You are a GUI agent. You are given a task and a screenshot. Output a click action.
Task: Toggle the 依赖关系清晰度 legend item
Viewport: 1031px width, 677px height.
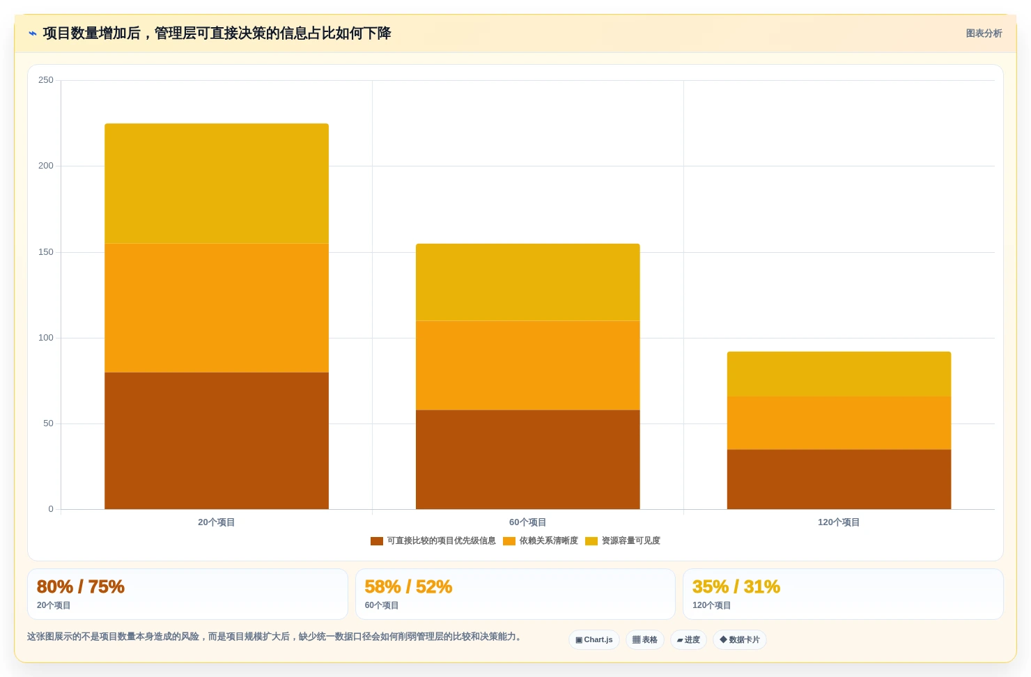tap(541, 541)
